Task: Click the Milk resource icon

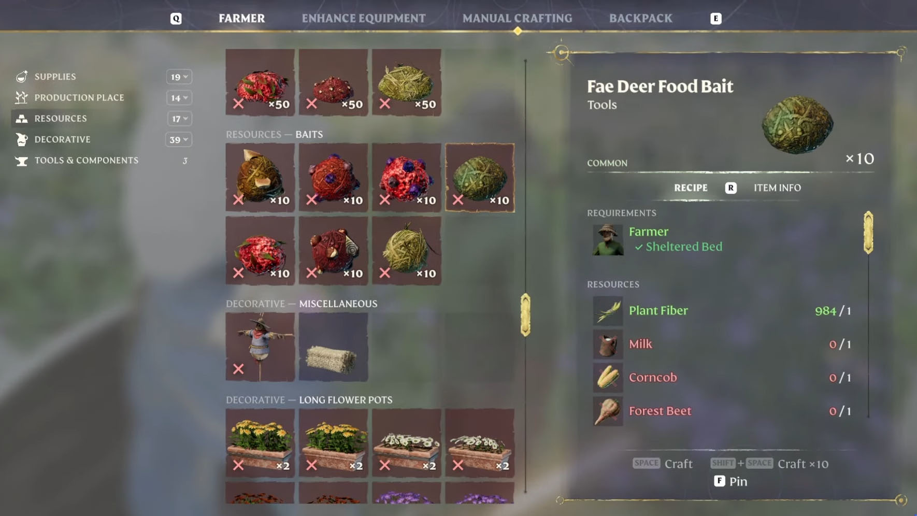Action: tap(608, 344)
